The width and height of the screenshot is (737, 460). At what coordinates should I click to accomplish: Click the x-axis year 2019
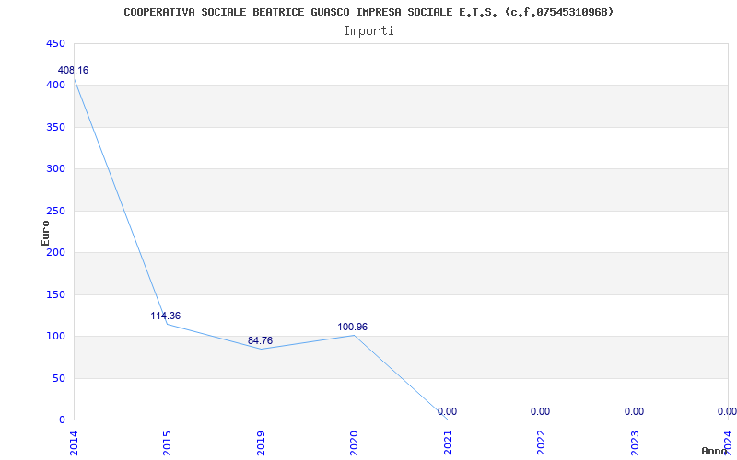(261, 443)
